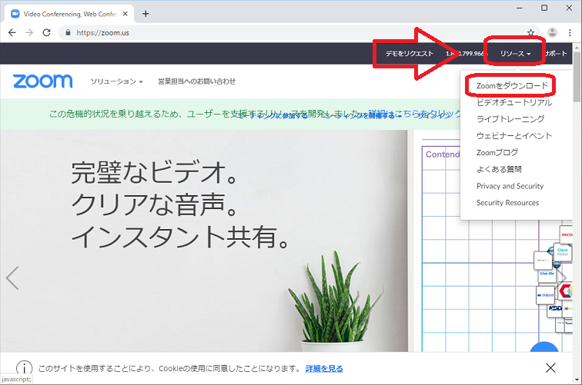This screenshot has width=582, height=385.
Task: Choose ウェビナーとイベント in the menu
Action: pos(514,135)
